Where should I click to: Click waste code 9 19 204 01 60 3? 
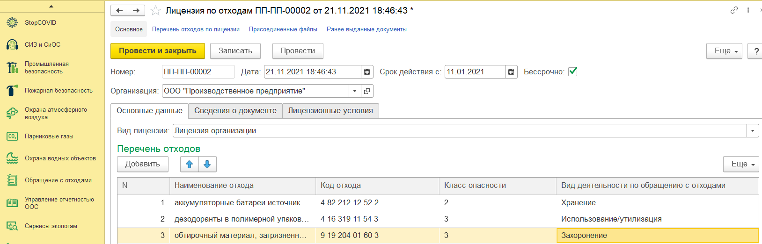[x=350, y=236]
